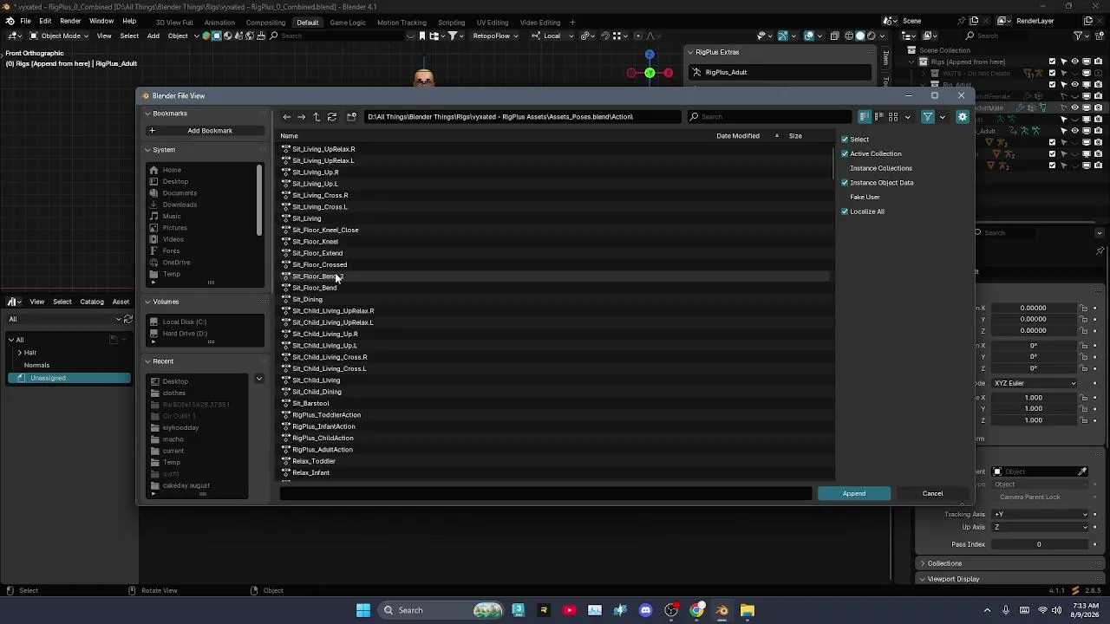Enable the Fake User option
Viewport: 1110px width, 624px height.
pos(865,198)
